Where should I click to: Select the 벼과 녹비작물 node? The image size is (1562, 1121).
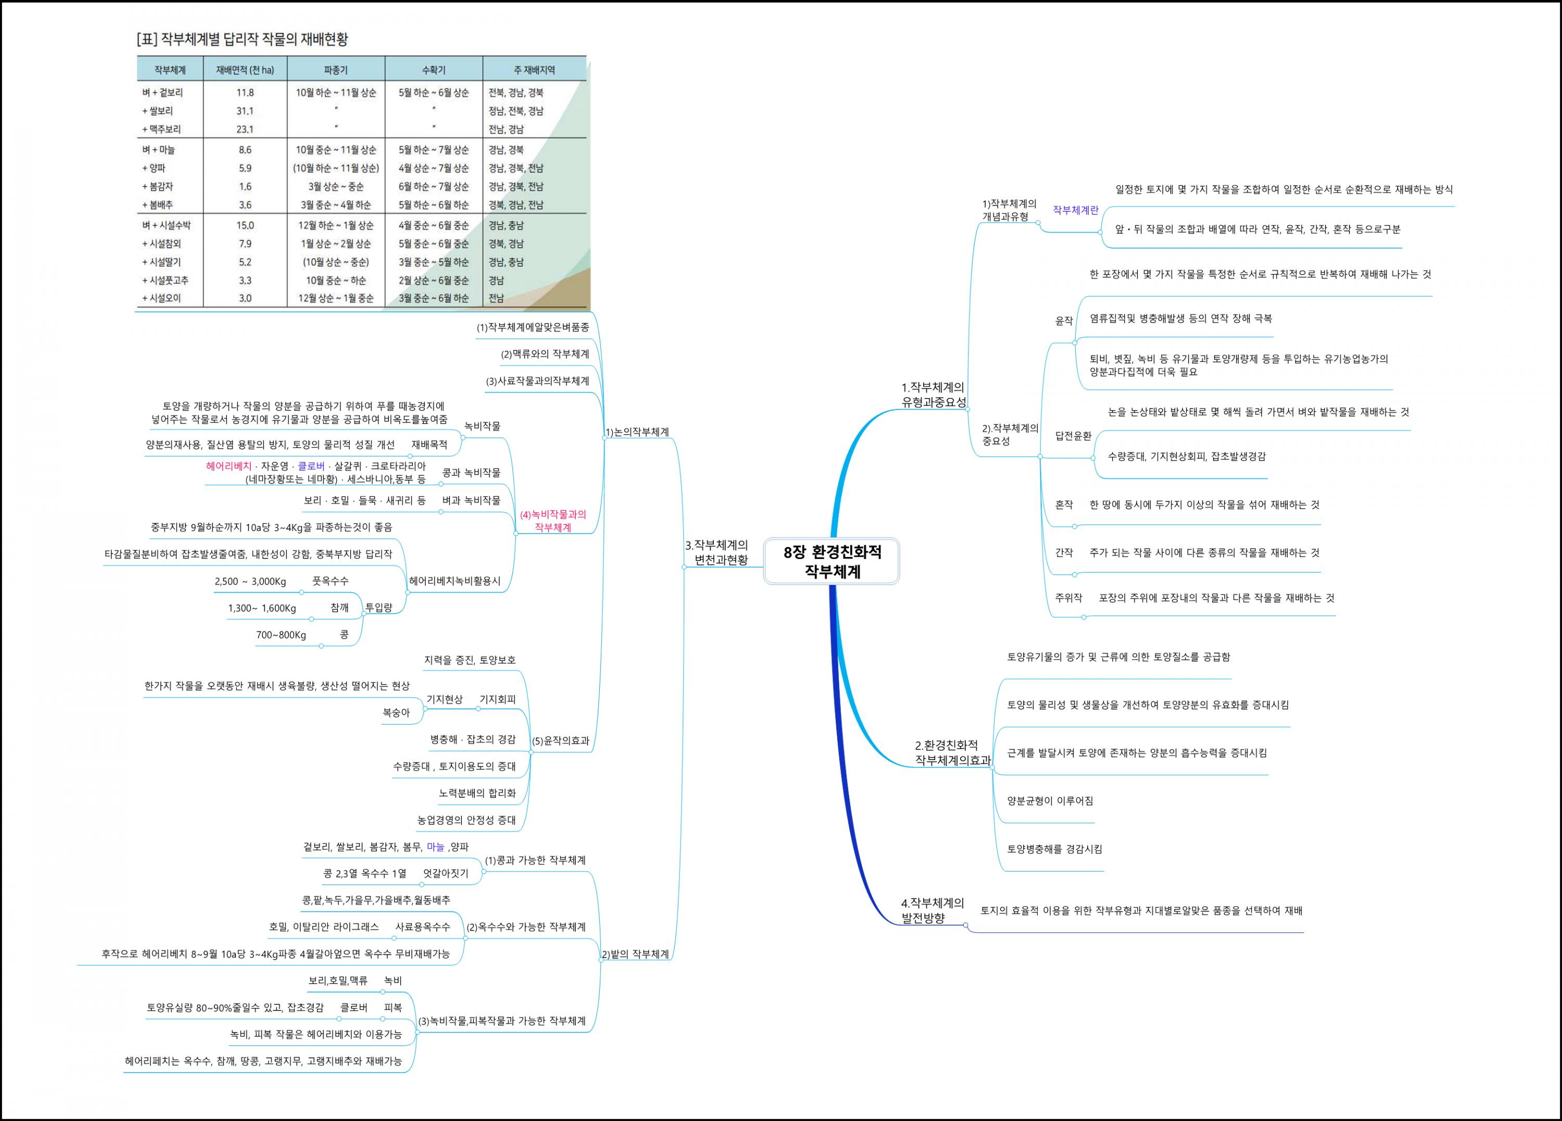(471, 500)
